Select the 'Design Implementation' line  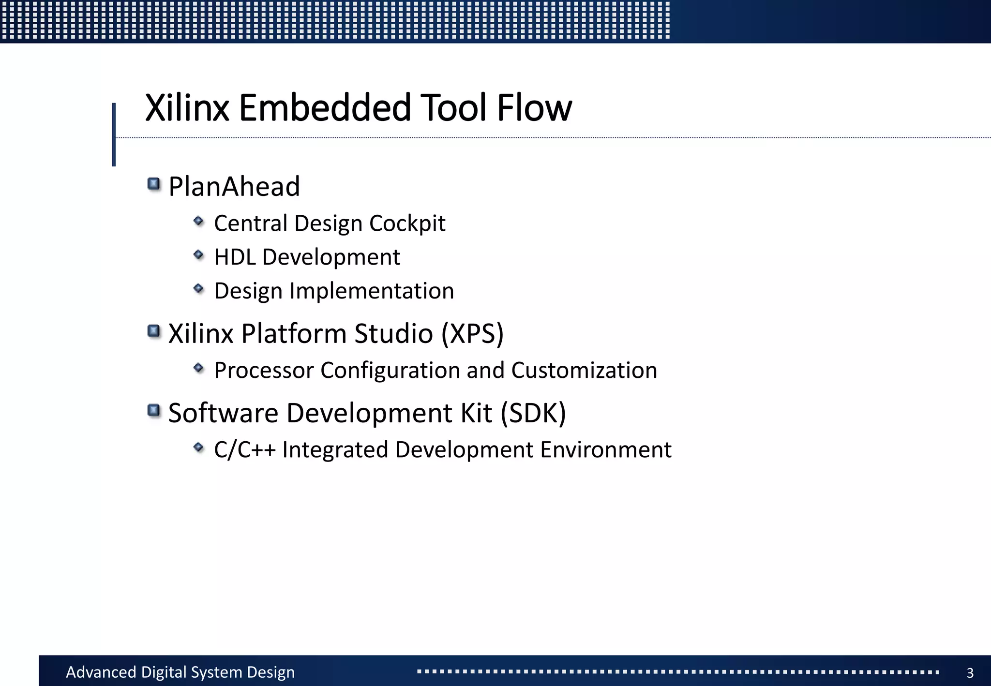pyautogui.click(x=334, y=291)
